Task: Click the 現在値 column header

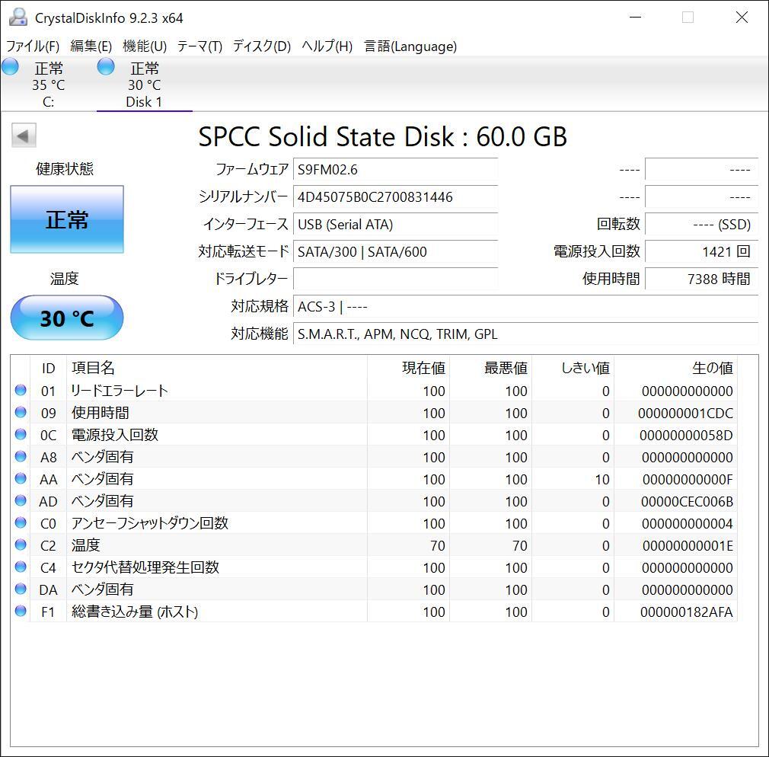Action: [409, 368]
